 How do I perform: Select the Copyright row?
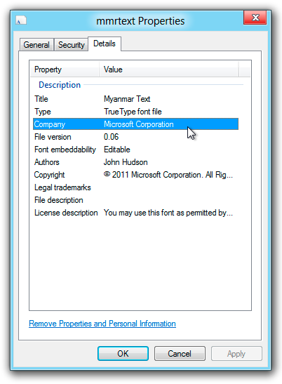(135, 175)
